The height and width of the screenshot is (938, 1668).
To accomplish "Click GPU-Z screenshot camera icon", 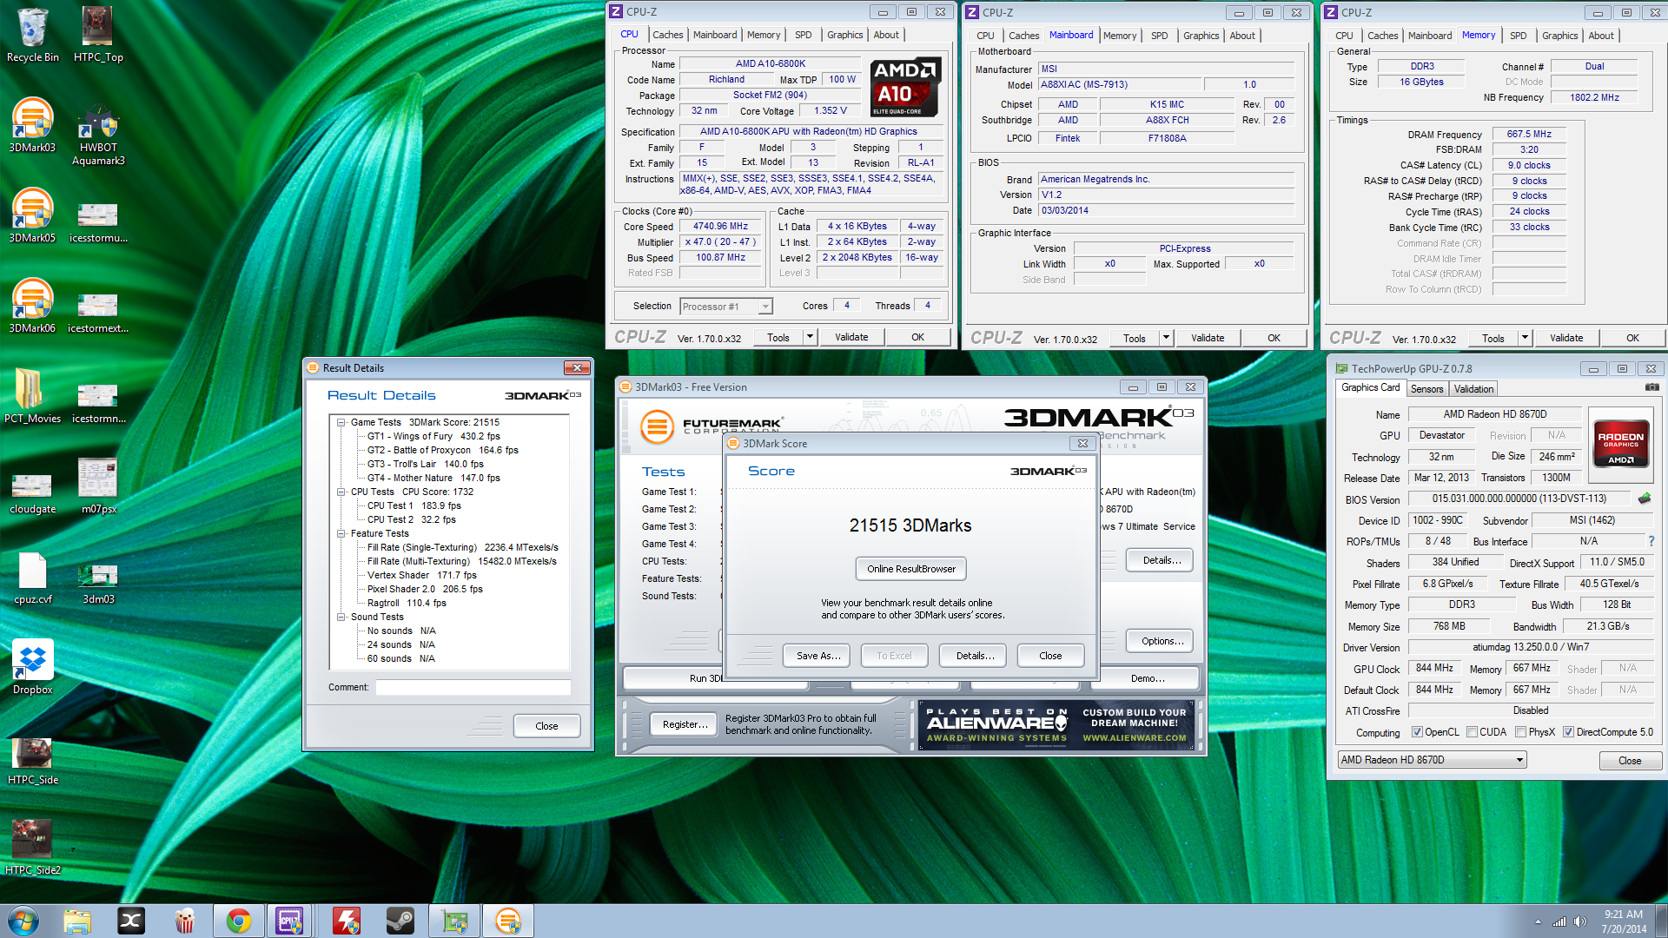I will click(x=1651, y=387).
